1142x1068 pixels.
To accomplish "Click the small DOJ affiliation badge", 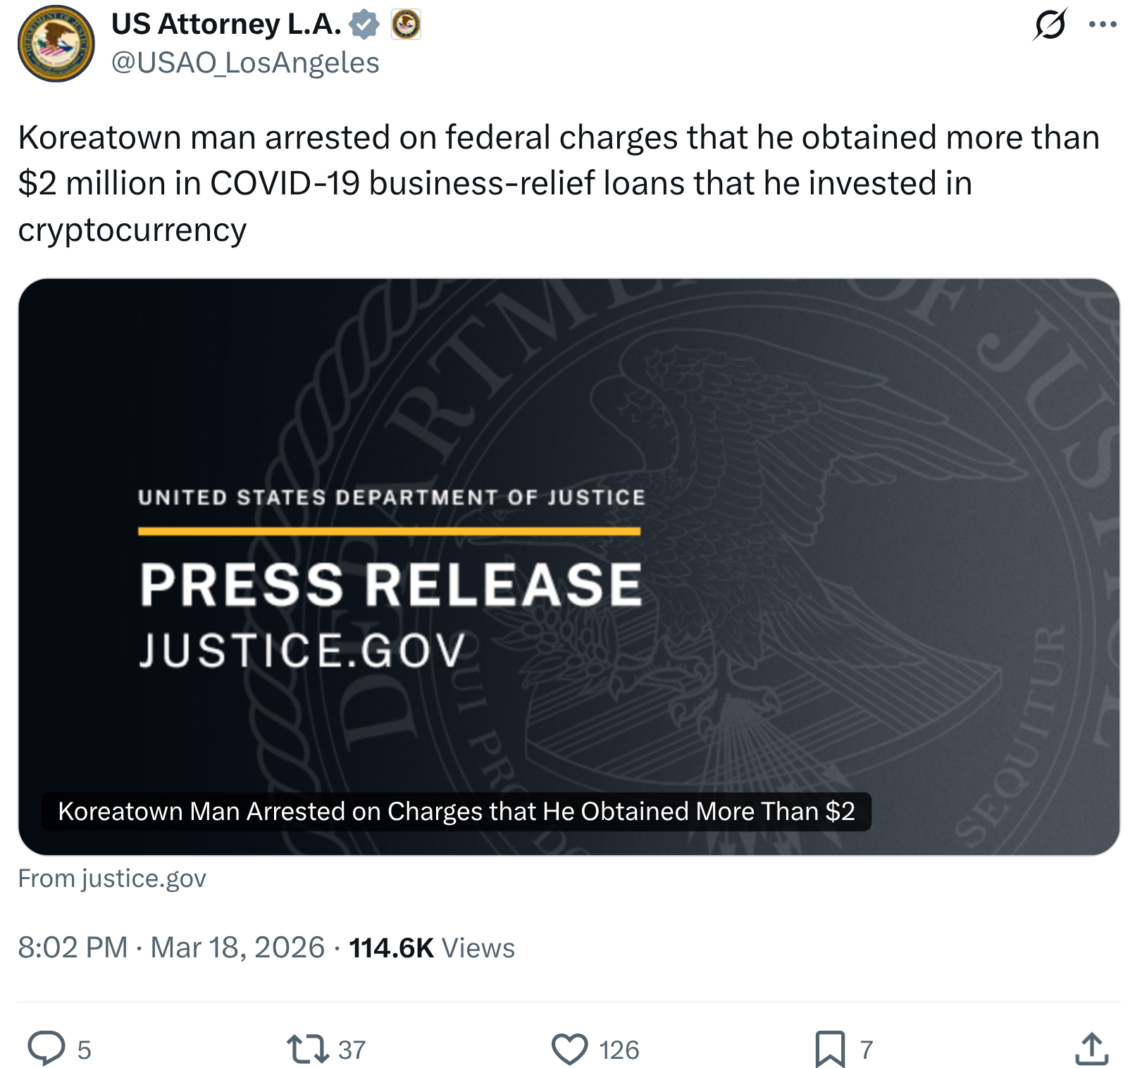I will tap(406, 25).
